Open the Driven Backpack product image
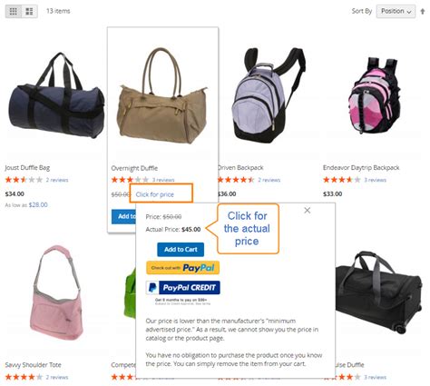Image resolution: width=430 pixels, height=386 pixels. pyautogui.click(x=269, y=96)
